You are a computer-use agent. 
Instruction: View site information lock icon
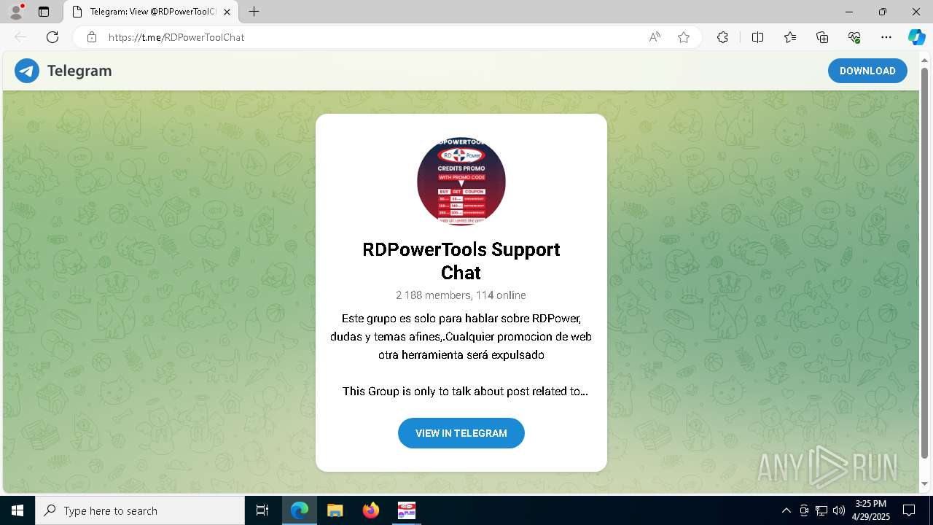pos(92,37)
